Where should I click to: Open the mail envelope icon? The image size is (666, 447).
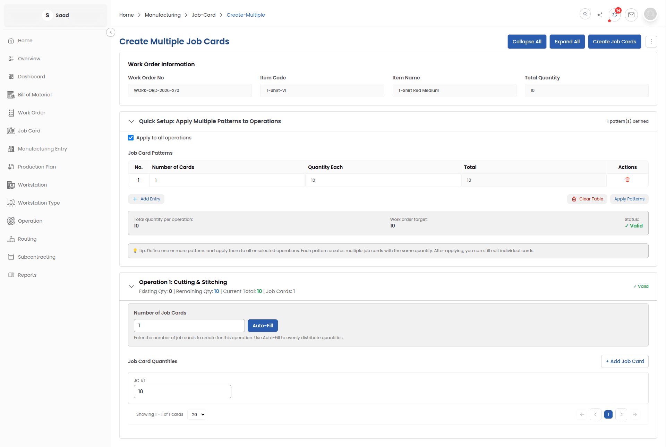(x=631, y=15)
